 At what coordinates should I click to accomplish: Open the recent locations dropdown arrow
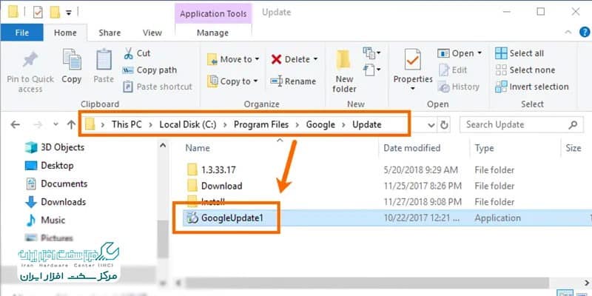(56, 124)
